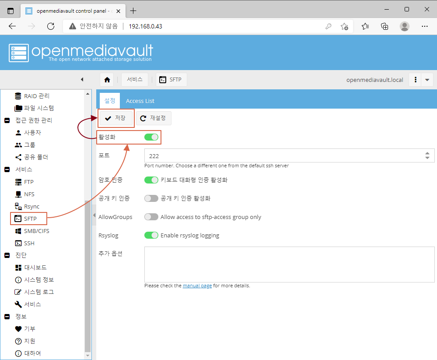The image size is (437, 360).
Task: Open 공유 폴더 shared folders
Action: coord(31,157)
